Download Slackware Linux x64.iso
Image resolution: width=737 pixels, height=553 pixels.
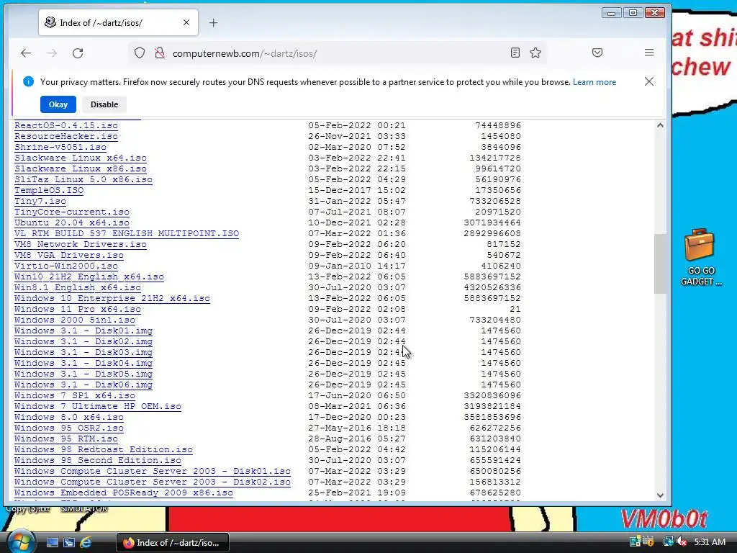[x=81, y=158]
